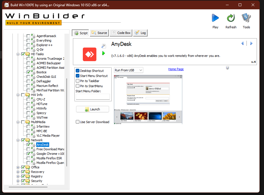The height and width of the screenshot is (195, 264).
Task: Enable Pin to TaskBar checkbox
Action: pos(78,81)
